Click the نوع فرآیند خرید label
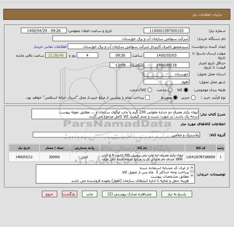234x227 pixels. tap(213, 98)
